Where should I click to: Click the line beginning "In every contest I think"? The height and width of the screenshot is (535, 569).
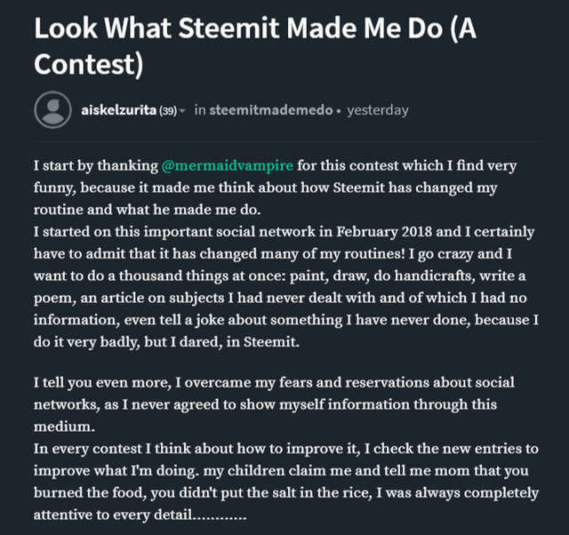(286, 449)
